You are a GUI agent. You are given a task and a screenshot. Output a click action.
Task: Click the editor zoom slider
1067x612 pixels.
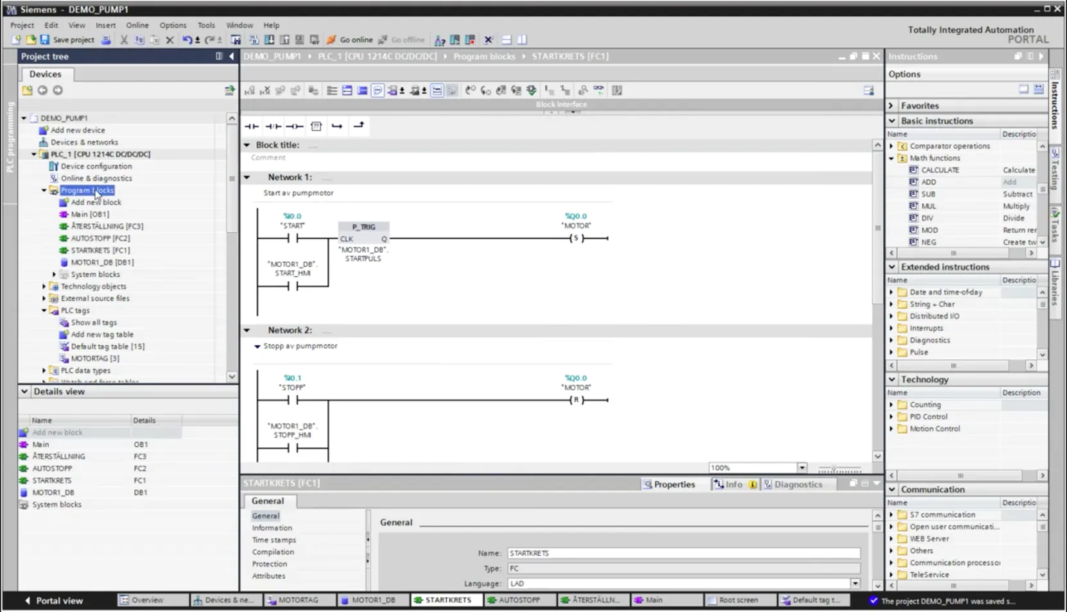839,468
